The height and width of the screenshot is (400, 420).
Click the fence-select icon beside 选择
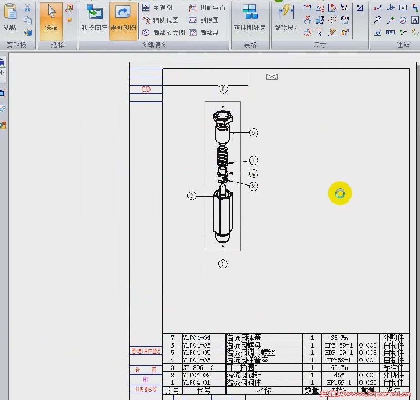pos(69,8)
